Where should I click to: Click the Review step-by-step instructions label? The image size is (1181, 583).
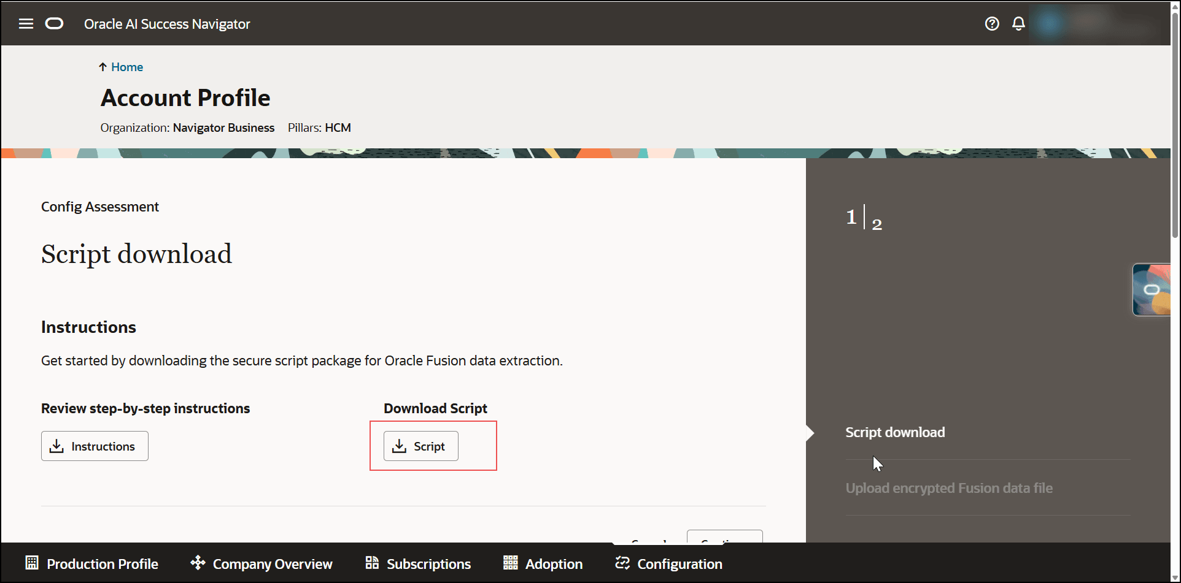(x=145, y=408)
